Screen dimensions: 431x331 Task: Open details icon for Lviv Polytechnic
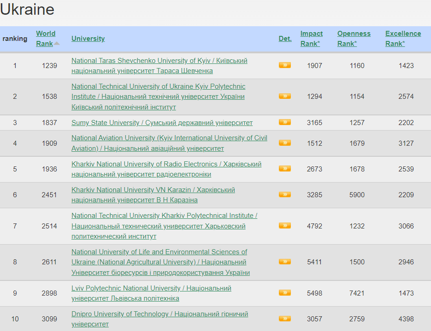[x=285, y=292]
